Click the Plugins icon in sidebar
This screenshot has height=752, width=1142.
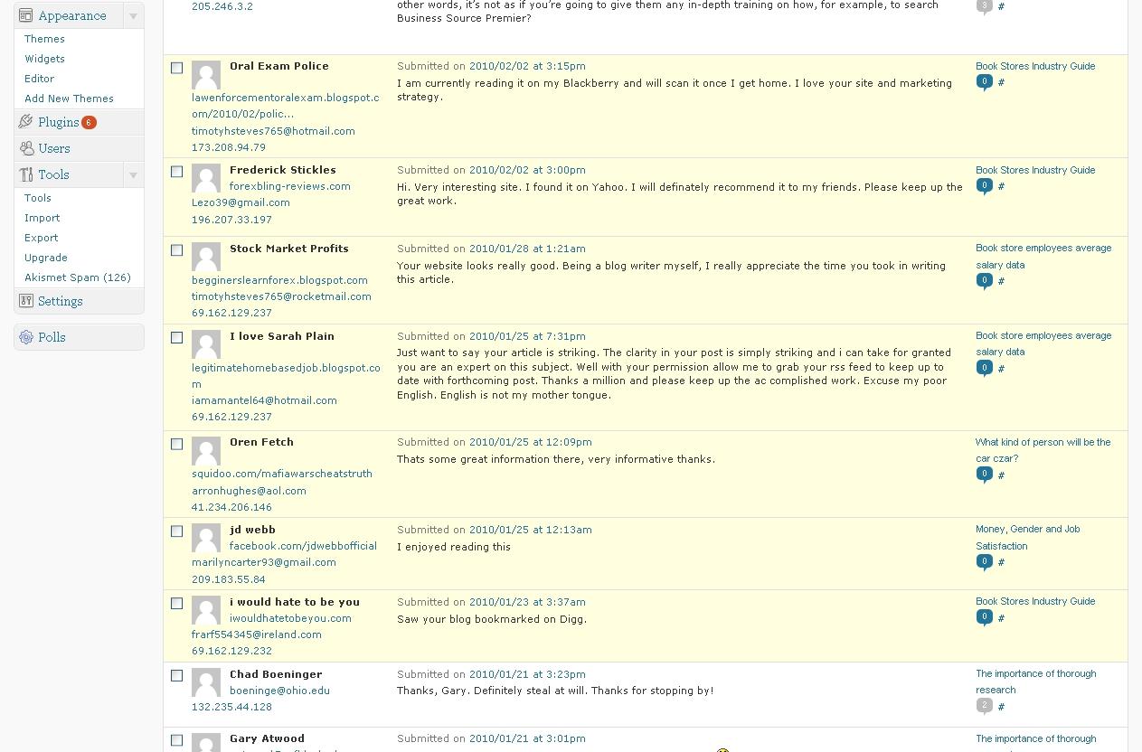[26, 122]
